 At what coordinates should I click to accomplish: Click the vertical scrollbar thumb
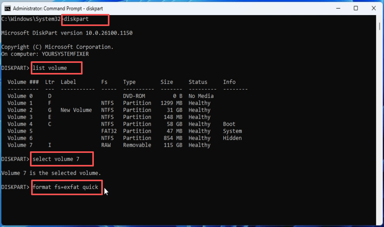(x=380, y=26)
